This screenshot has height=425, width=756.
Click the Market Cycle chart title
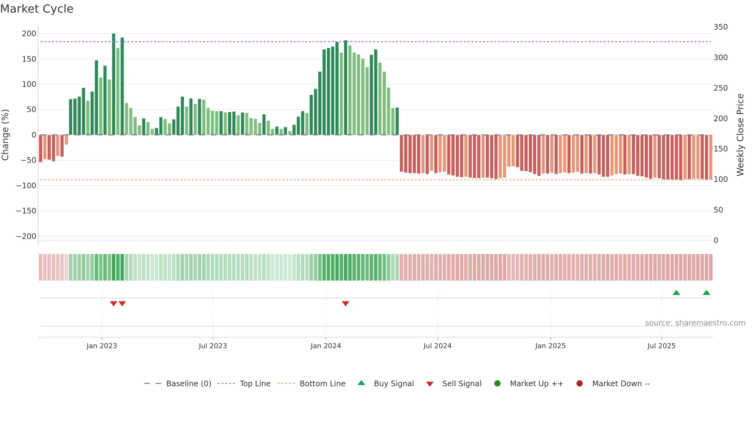(x=37, y=9)
